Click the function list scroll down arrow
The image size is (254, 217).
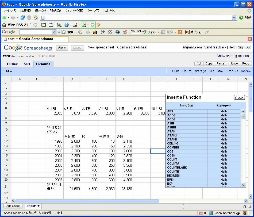tap(243, 185)
